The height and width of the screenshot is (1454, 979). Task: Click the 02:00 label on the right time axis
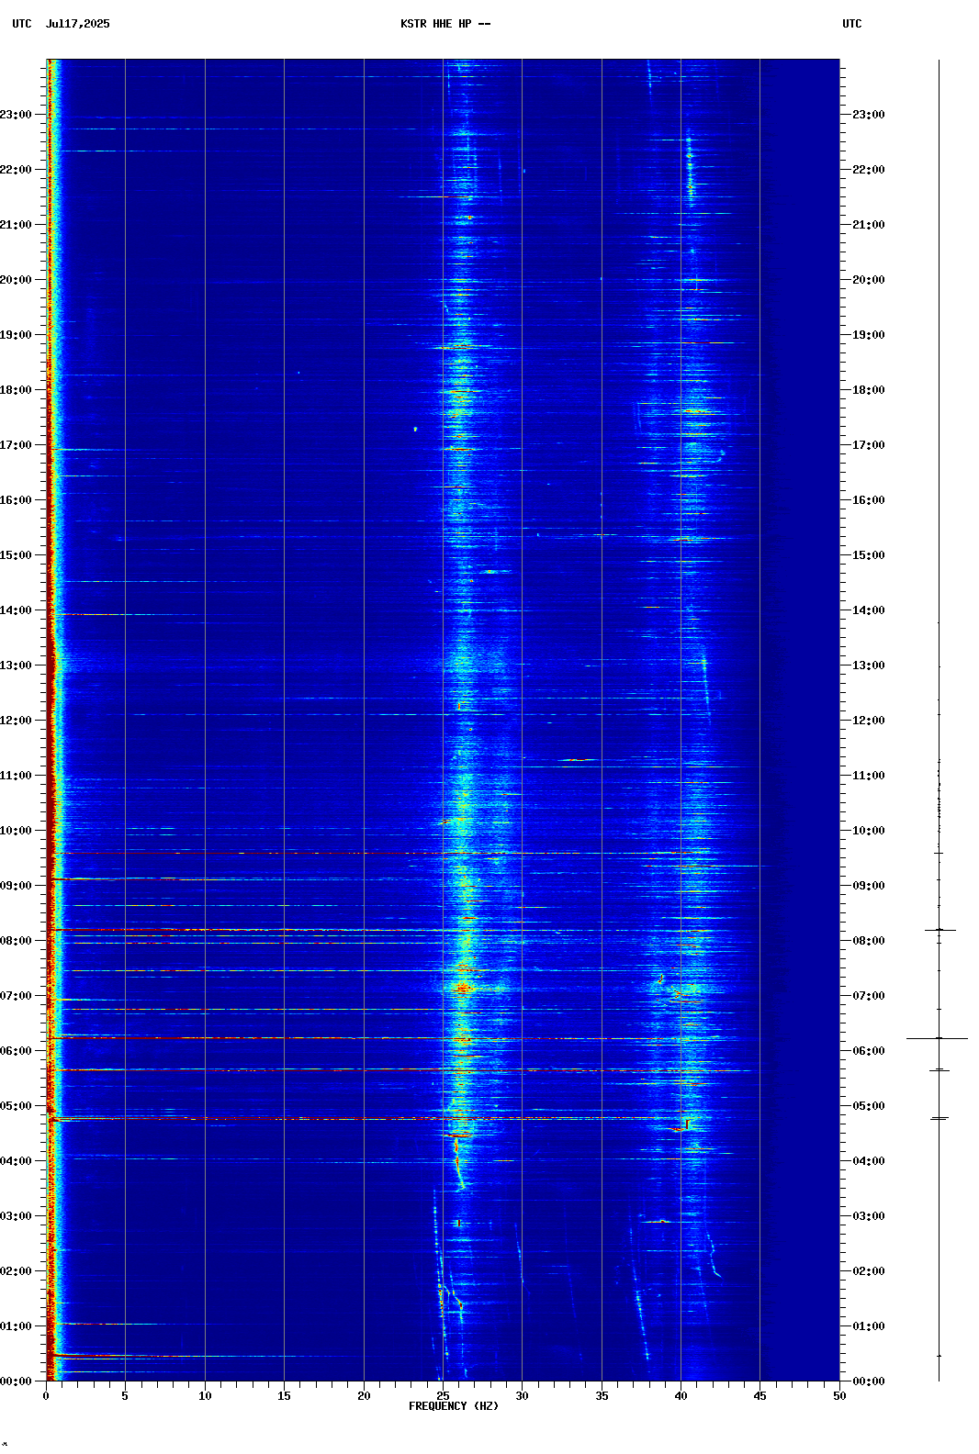point(869,1271)
